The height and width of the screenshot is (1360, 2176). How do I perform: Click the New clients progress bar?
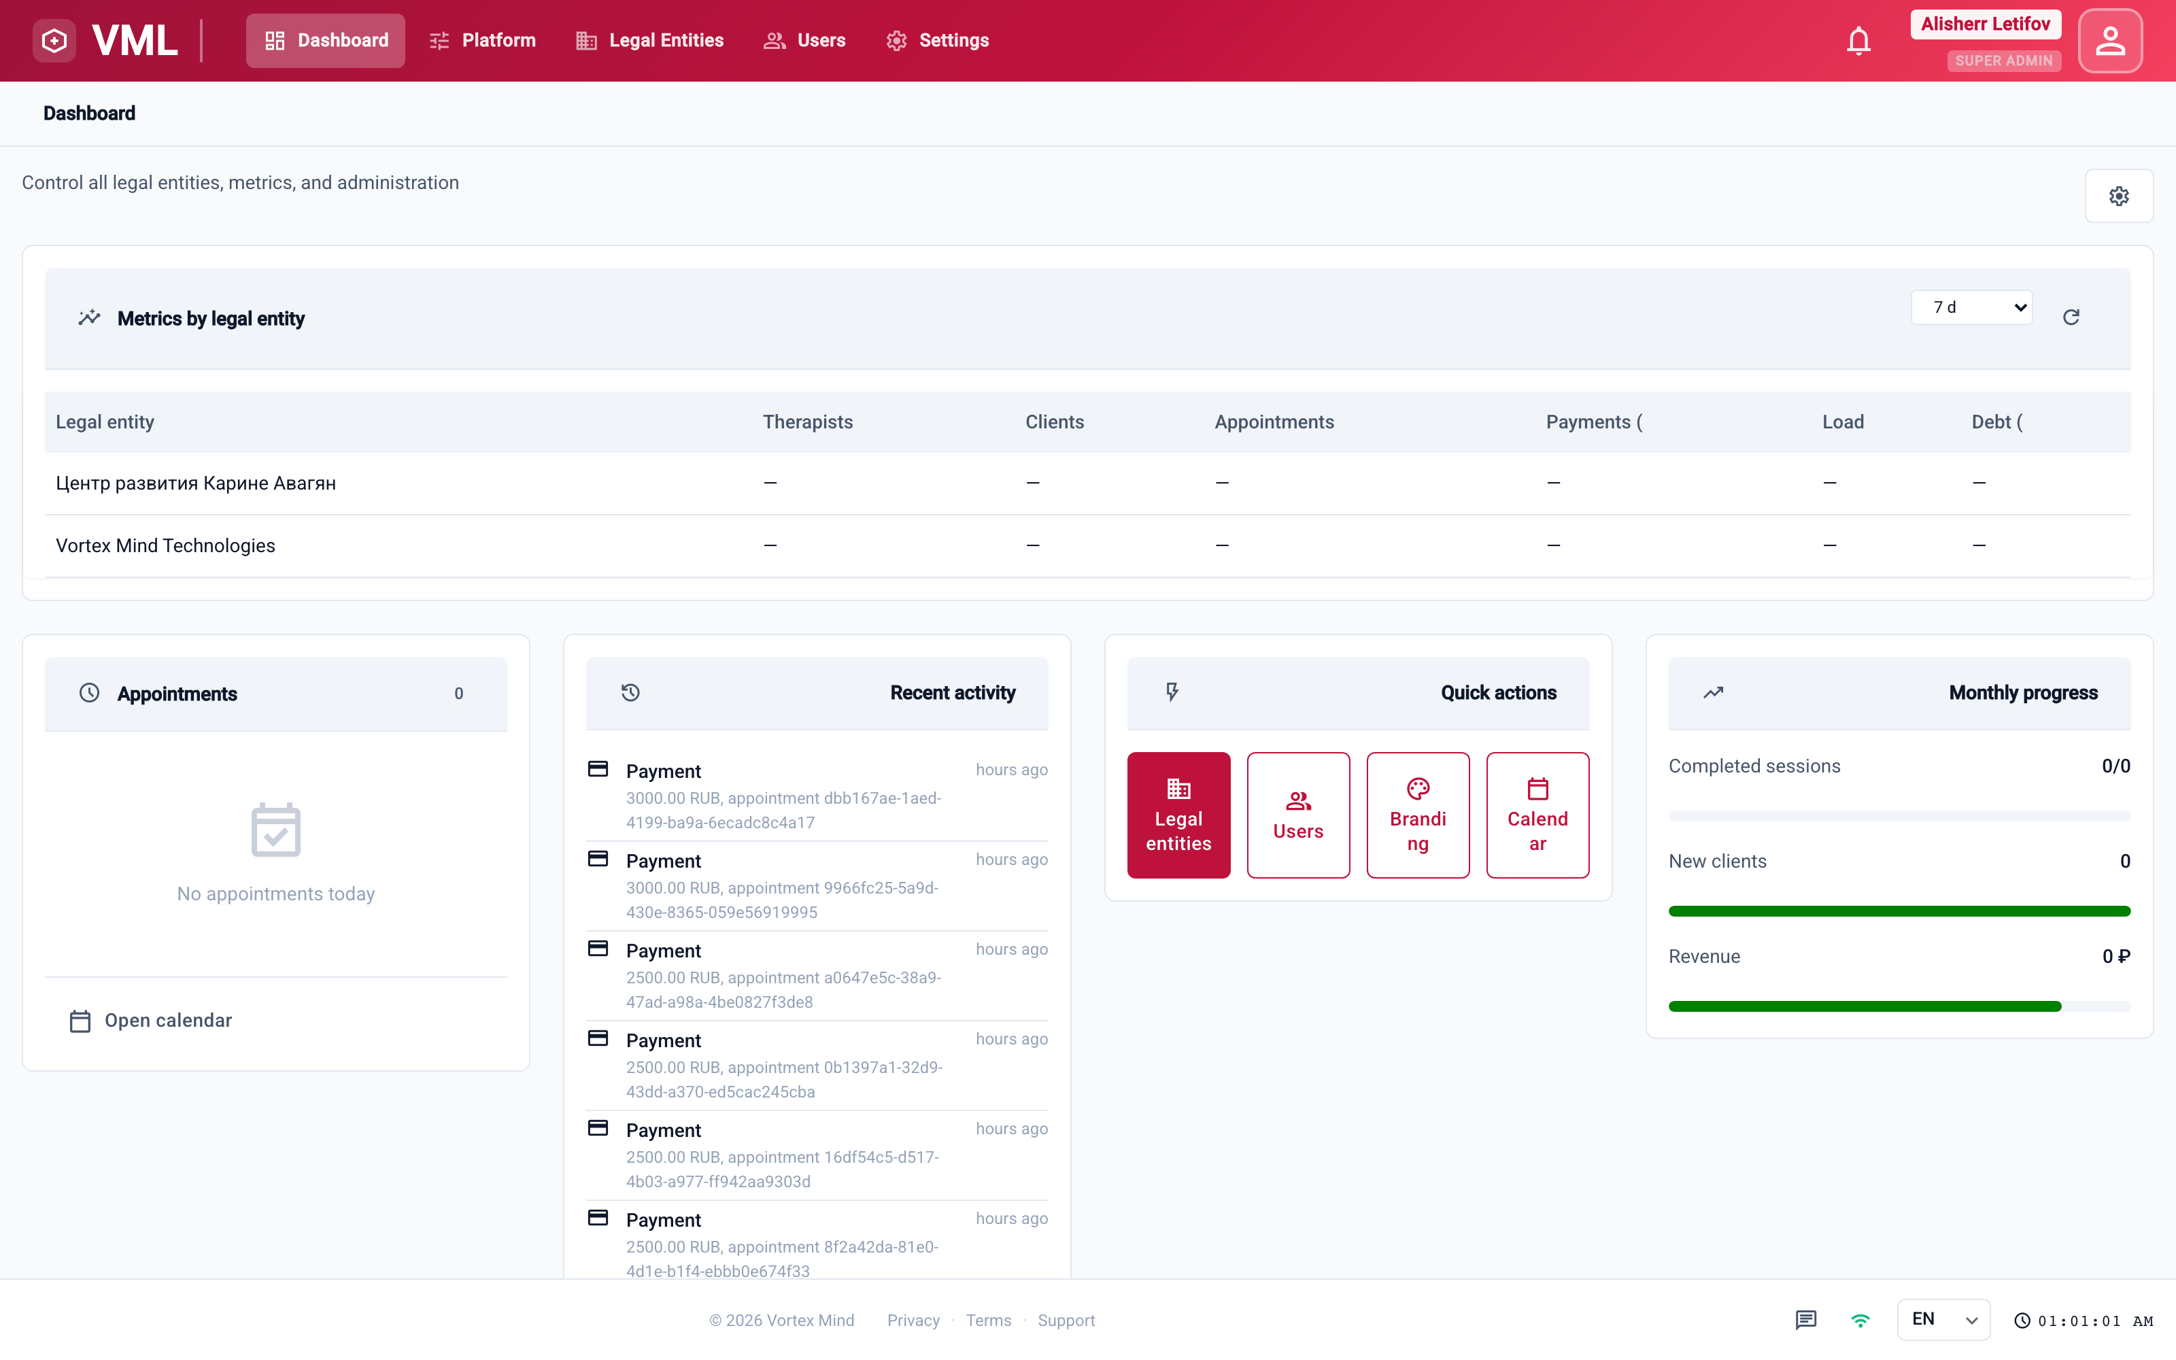pos(1899,911)
